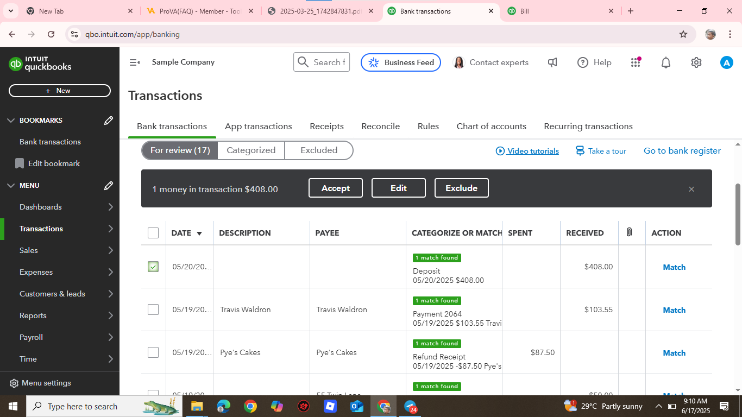View site information icon in address bar
This screenshot has width=742, height=417.
75,34
